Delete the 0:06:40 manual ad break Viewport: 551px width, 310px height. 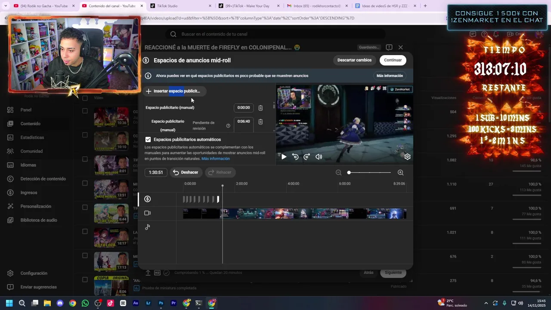pyautogui.click(x=260, y=122)
